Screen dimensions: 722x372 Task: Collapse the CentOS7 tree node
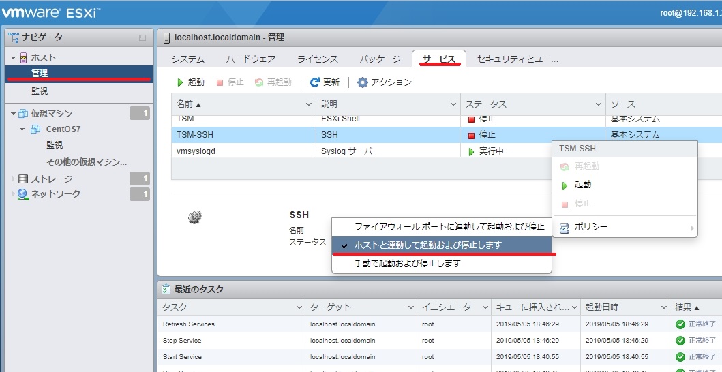[x=22, y=129]
